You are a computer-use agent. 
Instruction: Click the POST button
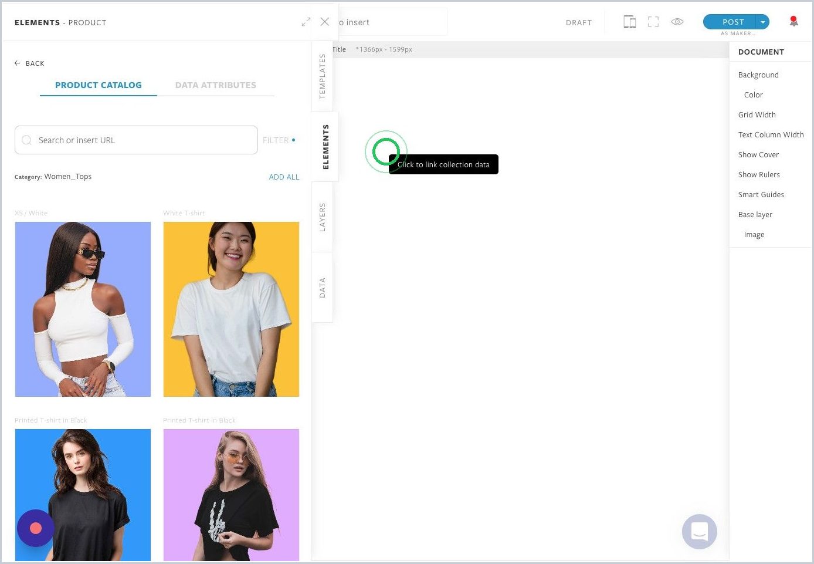[x=730, y=22]
